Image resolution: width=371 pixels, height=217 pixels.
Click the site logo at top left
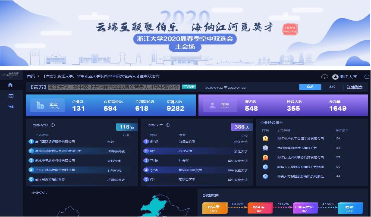10,75
